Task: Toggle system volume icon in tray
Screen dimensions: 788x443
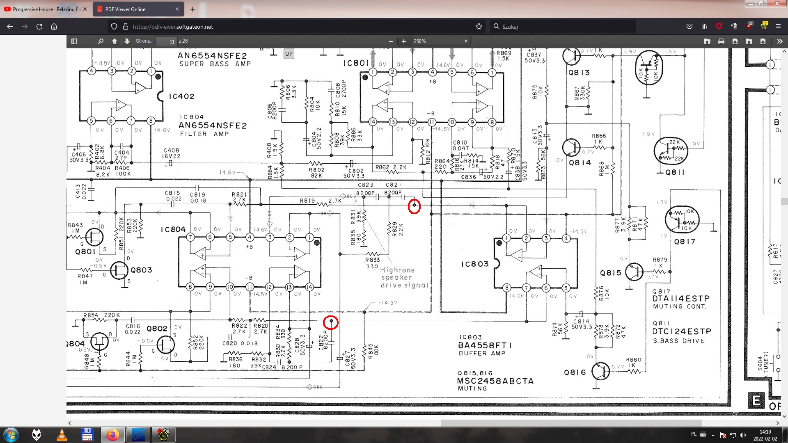Action: tap(743, 435)
